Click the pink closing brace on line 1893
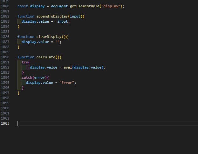 click(23, 73)
